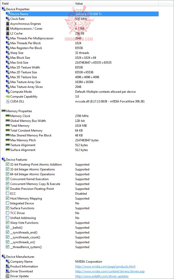Click the CUDA DLL file icon

pyautogui.click(x=7, y=101)
